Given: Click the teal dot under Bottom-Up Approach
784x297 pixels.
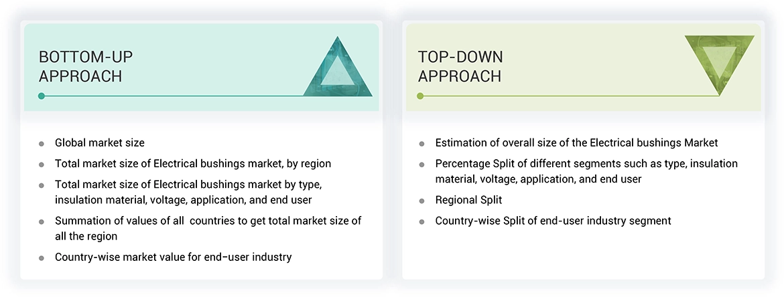Looking at the screenshot, I should pos(42,96).
